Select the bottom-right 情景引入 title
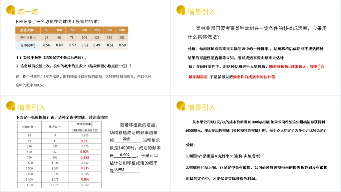341x192 pixels. [202, 107]
